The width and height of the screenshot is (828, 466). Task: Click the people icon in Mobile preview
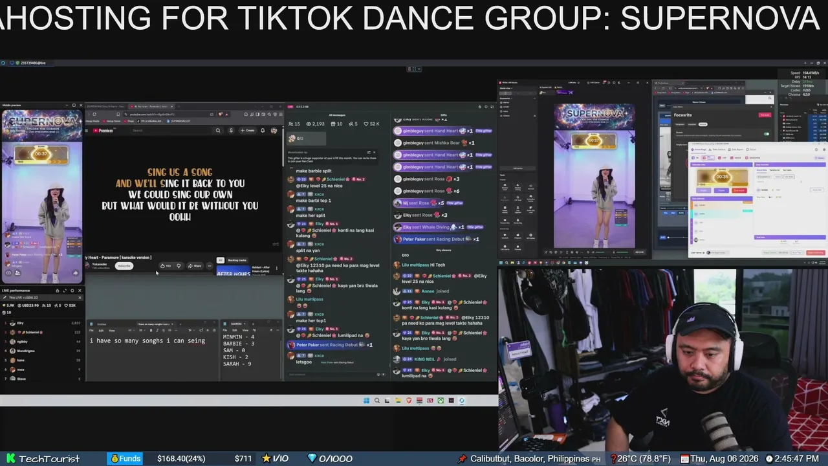[17, 273]
